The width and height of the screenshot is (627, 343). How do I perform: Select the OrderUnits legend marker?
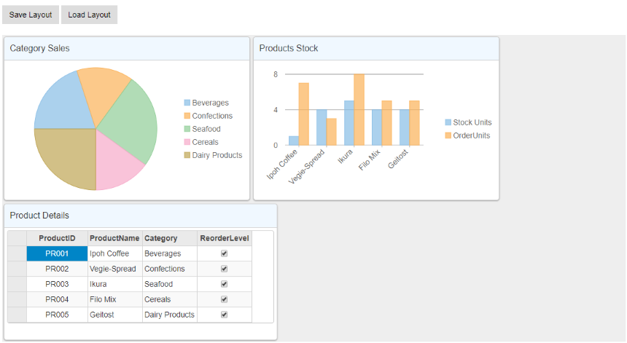click(x=448, y=135)
